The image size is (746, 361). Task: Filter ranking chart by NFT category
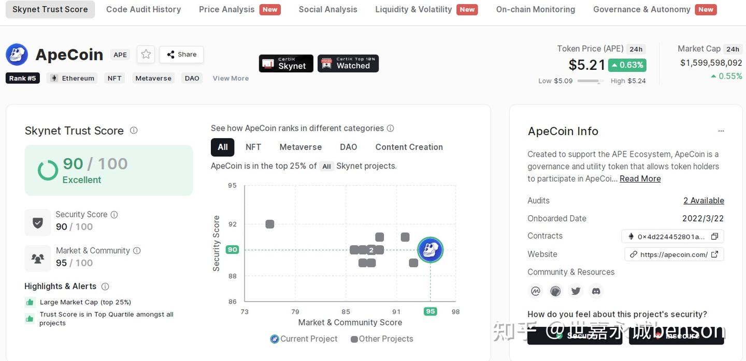(253, 147)
